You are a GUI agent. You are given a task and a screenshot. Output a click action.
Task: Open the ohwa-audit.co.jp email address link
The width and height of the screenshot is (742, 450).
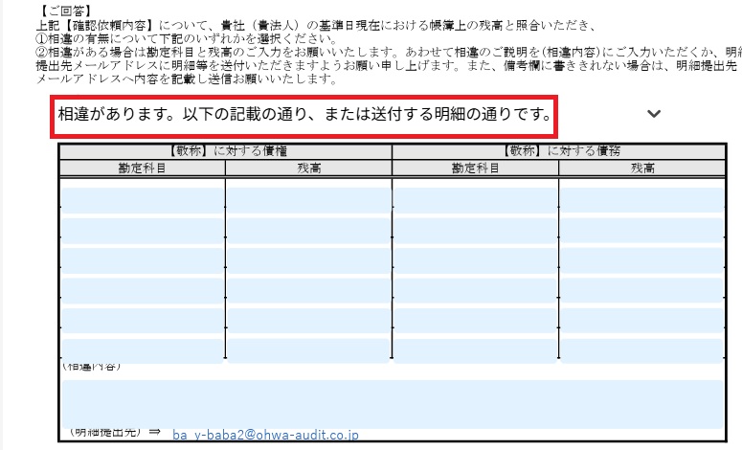(266, 435)
